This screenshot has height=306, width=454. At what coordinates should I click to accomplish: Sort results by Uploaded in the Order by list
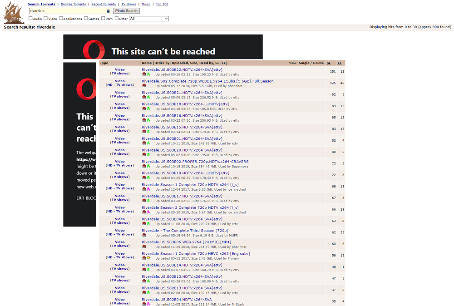[179, 63]
